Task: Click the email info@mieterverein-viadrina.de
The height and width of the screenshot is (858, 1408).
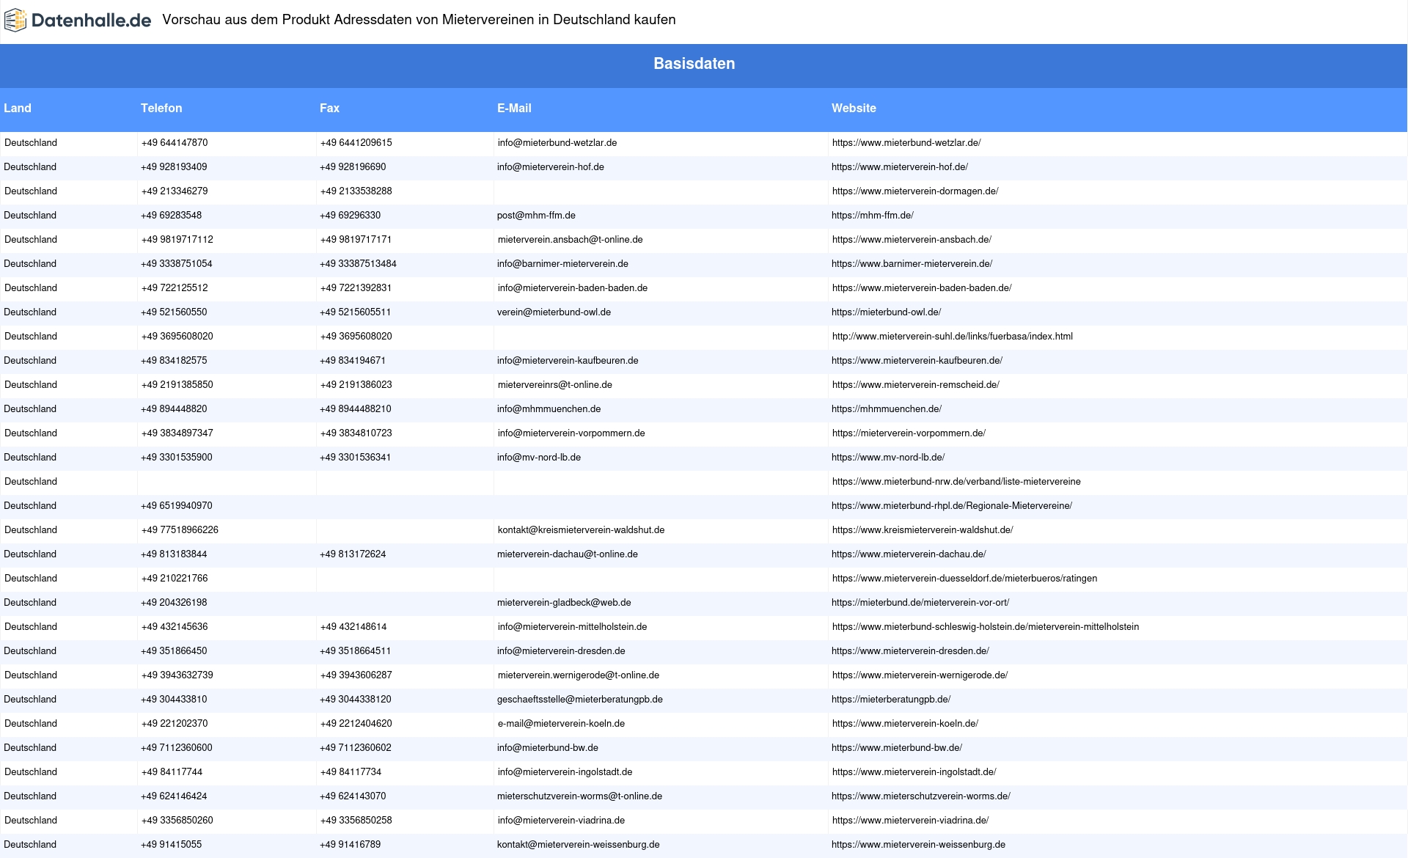Action: (x=562, y=821)
